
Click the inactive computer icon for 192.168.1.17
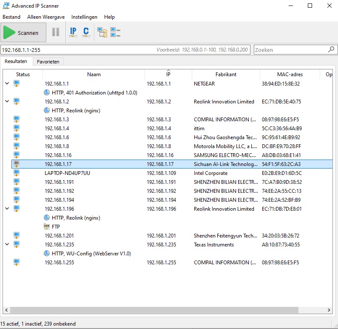point(17,164)
